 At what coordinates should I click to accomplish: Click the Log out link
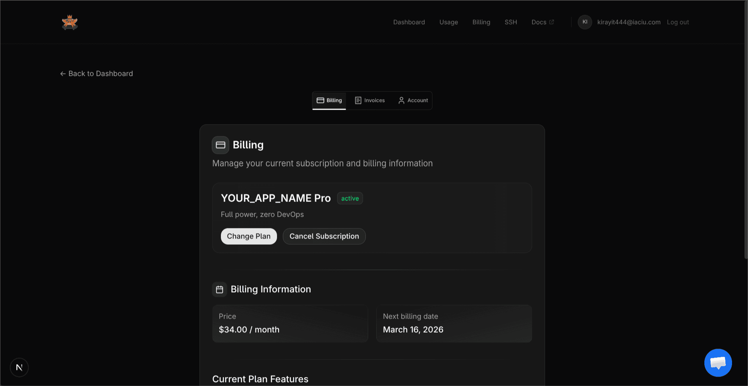coord(677,22)
